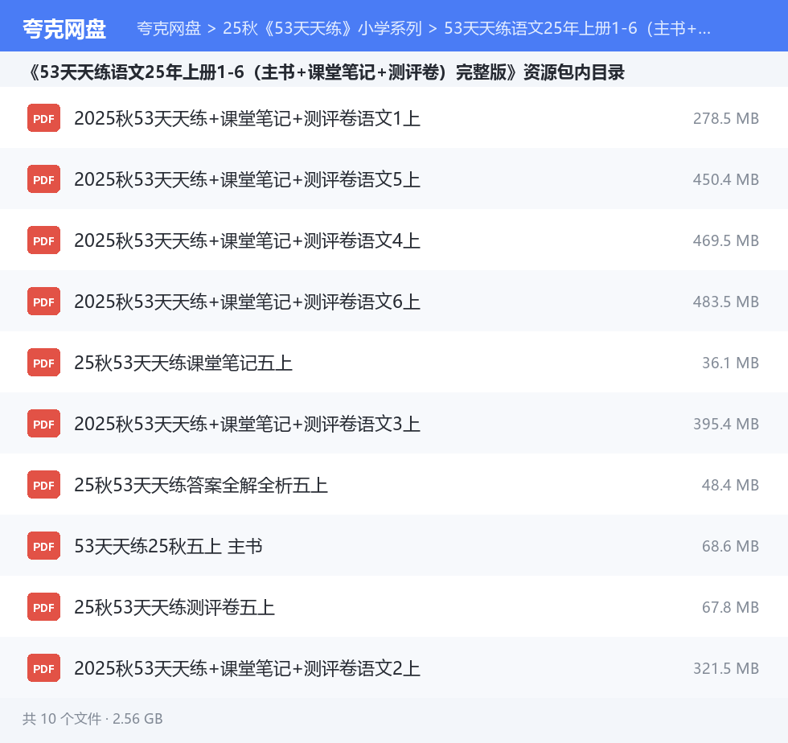This screenshot has height=743, width=788.
Task: Open file 2025秋53天天练+课堂笔记+测评卷语文5上
Action: tap(248, 179)
